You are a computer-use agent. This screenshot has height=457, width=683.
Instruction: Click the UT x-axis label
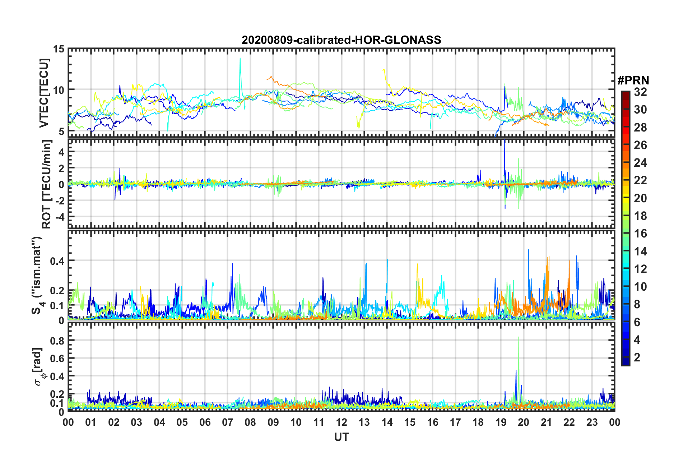[x=341, y=437]
